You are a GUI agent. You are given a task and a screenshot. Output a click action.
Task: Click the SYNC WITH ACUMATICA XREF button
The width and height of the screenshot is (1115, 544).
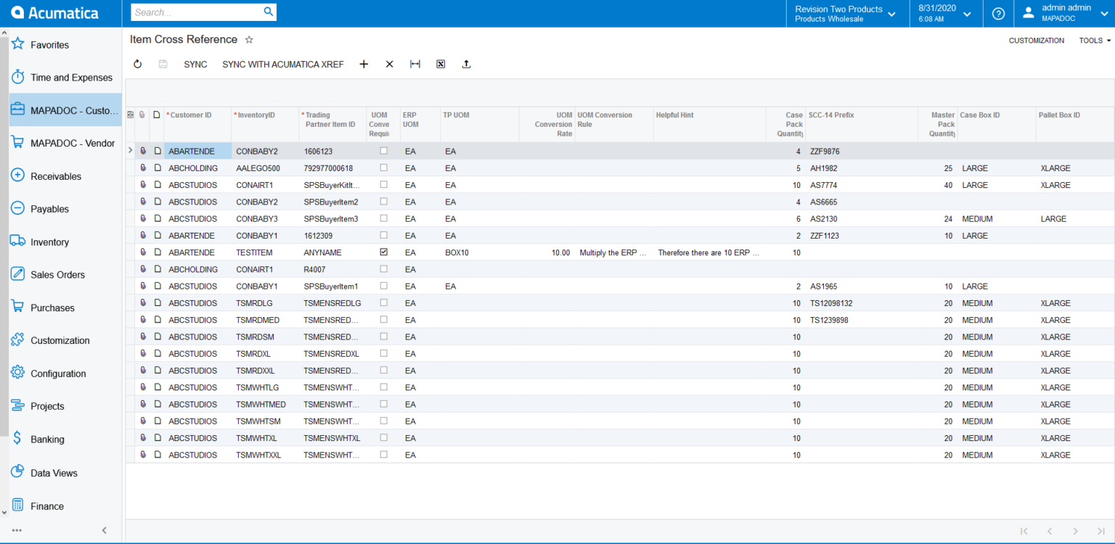(x=283, y=65)
